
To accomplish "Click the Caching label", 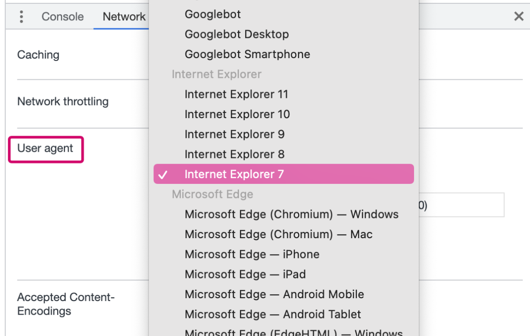I will coord(38,55).
